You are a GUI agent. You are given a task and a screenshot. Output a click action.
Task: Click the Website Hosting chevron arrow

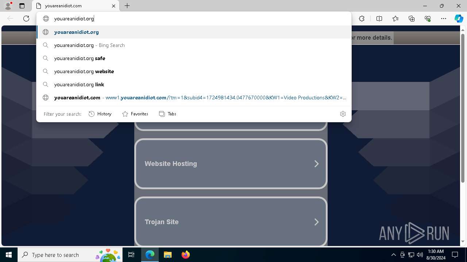(316, 164)
